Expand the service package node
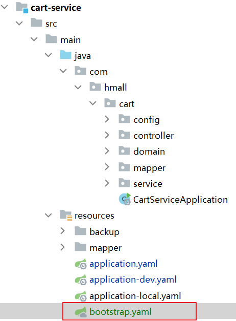 pos(107,183)
